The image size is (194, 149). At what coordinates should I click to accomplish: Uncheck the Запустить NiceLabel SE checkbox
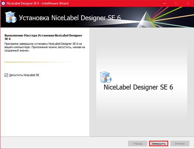point(6,75)
